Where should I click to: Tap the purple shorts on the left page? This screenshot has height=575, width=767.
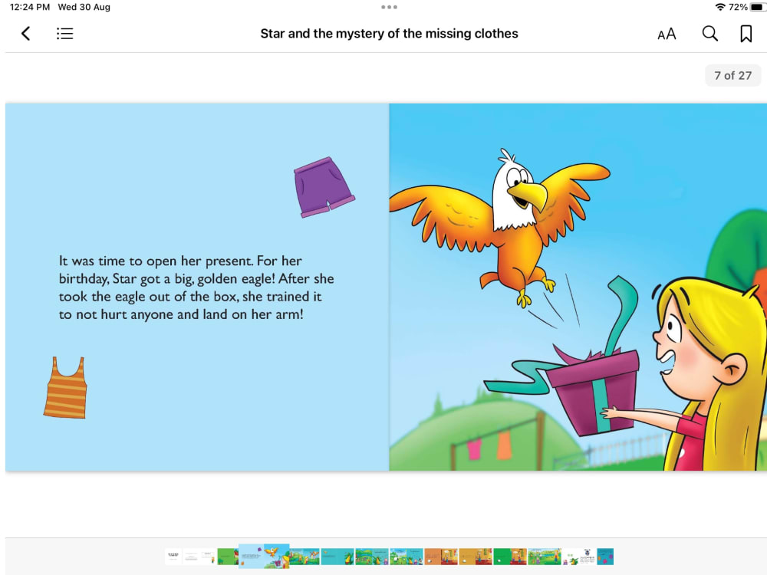(x=324, y=187)
